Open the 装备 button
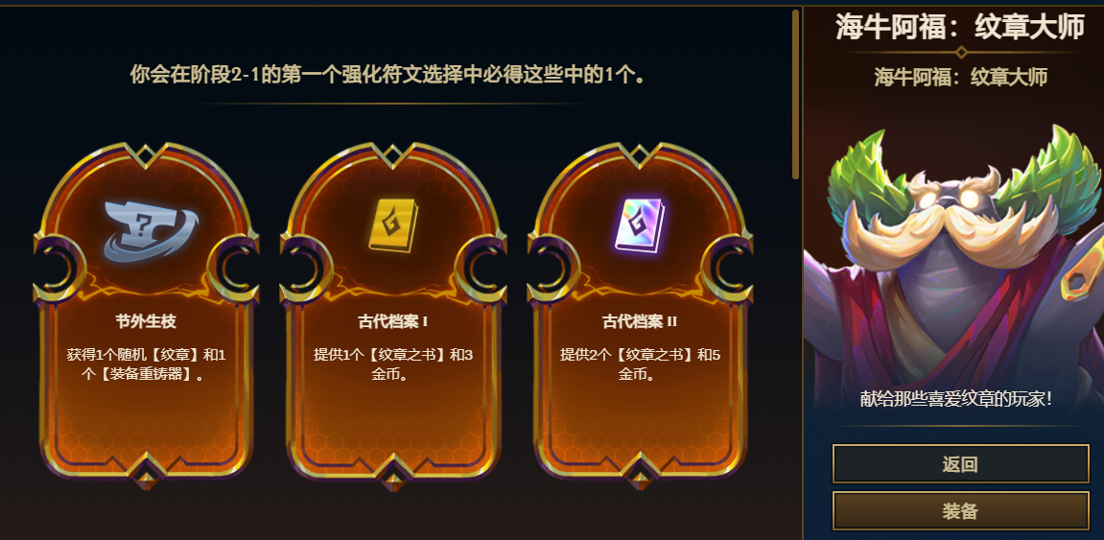This screenshot has height=540, width=1104. 960,510
